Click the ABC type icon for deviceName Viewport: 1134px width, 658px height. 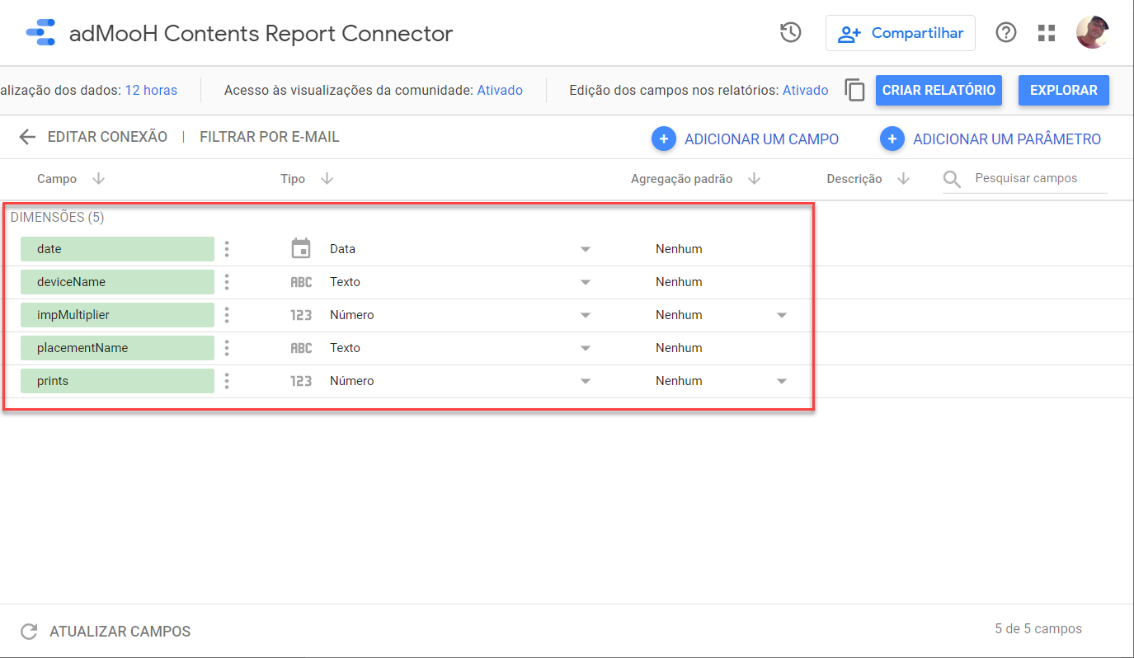301,282
